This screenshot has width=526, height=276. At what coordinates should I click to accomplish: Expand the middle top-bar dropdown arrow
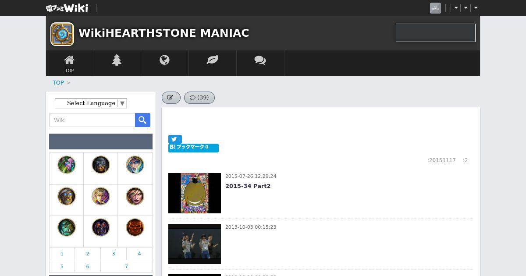pos(466,8)
